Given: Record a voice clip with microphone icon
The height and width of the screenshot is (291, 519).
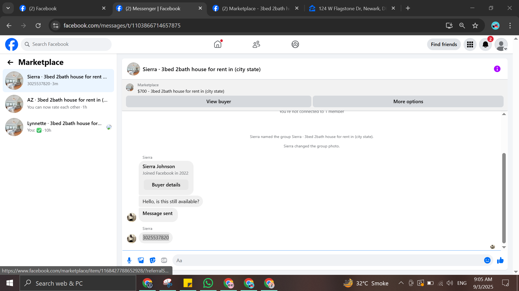Looking at the screenshot, I should click(x=129, y=260).
